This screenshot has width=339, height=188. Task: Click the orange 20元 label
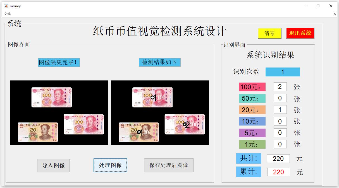tap(252, 110)
